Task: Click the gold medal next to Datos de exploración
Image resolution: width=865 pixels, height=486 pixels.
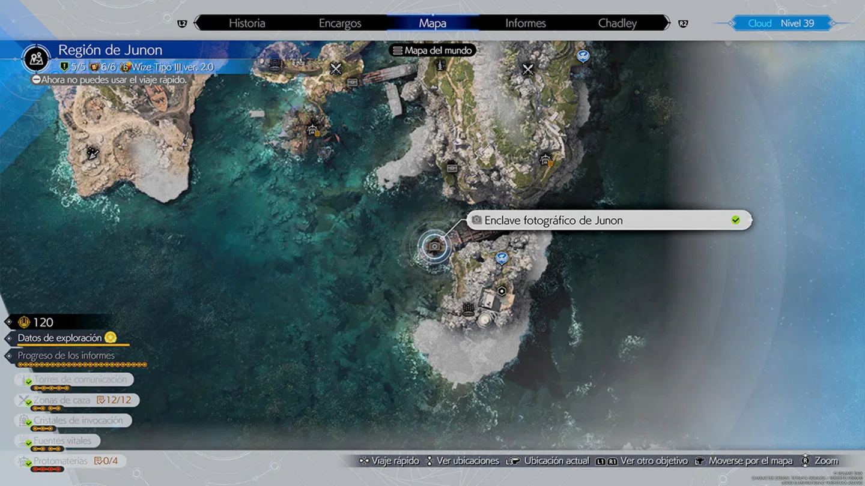Action: pos(111,338)
